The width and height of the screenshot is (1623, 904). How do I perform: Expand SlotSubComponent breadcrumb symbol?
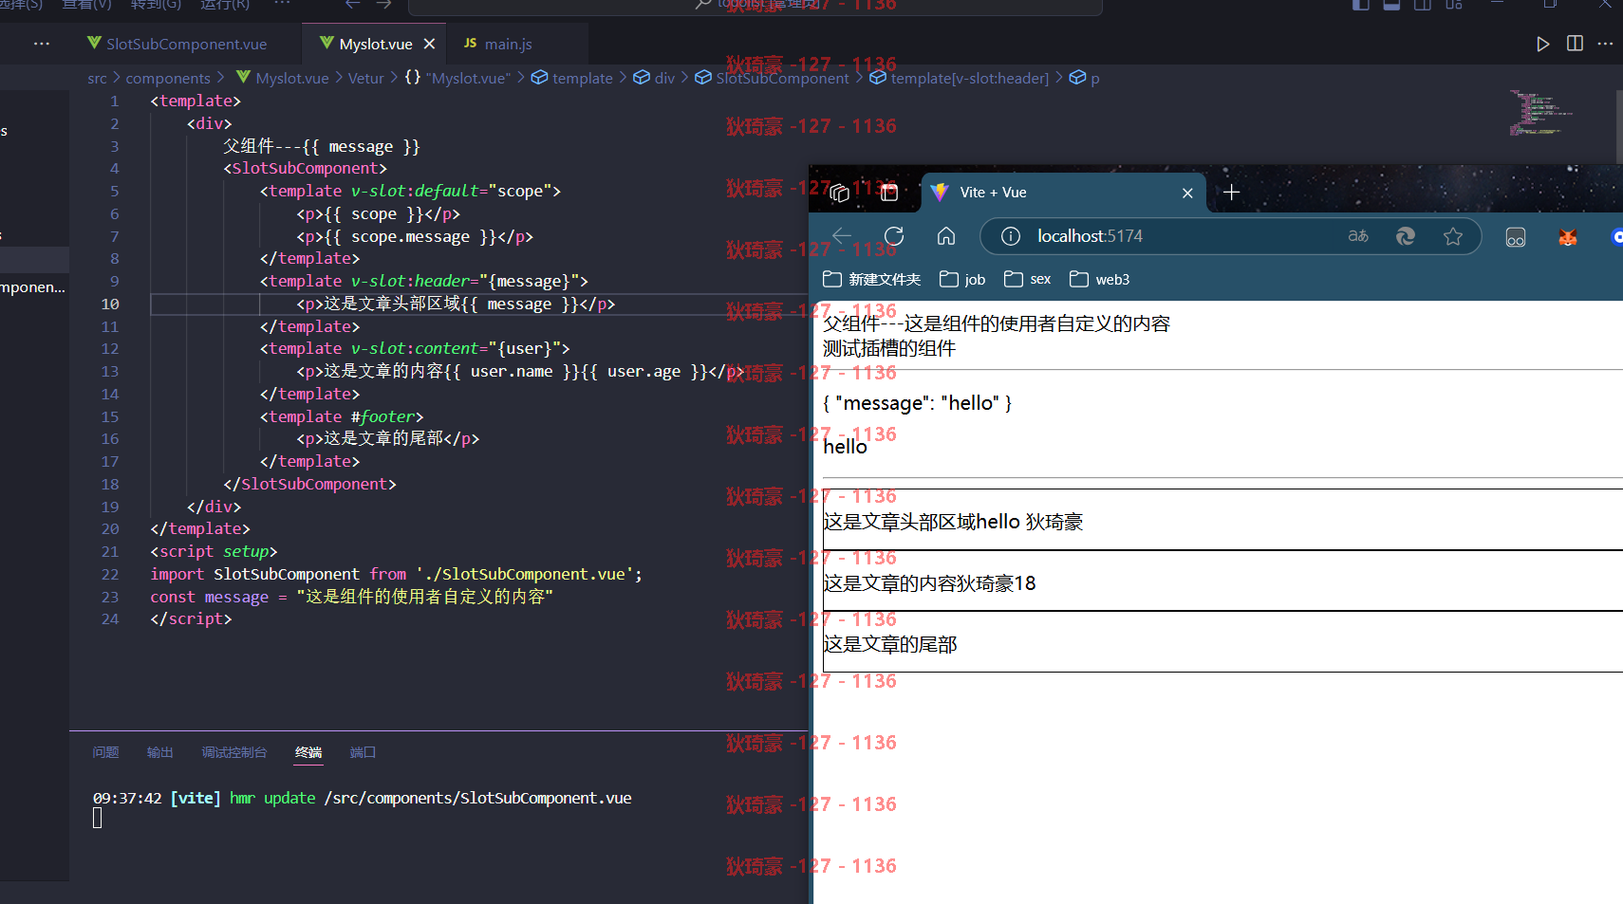point(772,78)
